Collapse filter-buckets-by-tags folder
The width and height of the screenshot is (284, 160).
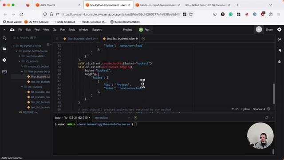22,72
